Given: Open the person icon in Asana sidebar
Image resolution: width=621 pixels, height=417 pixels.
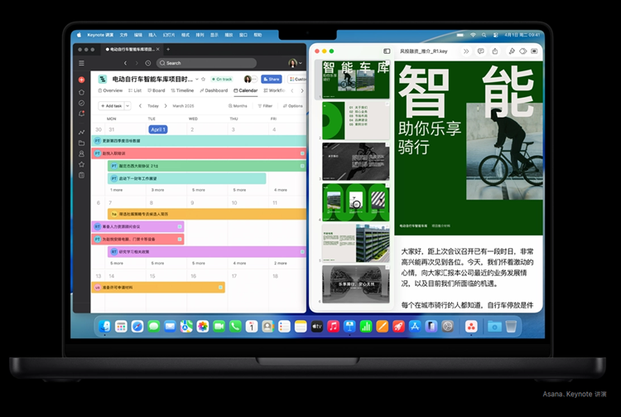Looking at the screenshot, I should 82,153.
